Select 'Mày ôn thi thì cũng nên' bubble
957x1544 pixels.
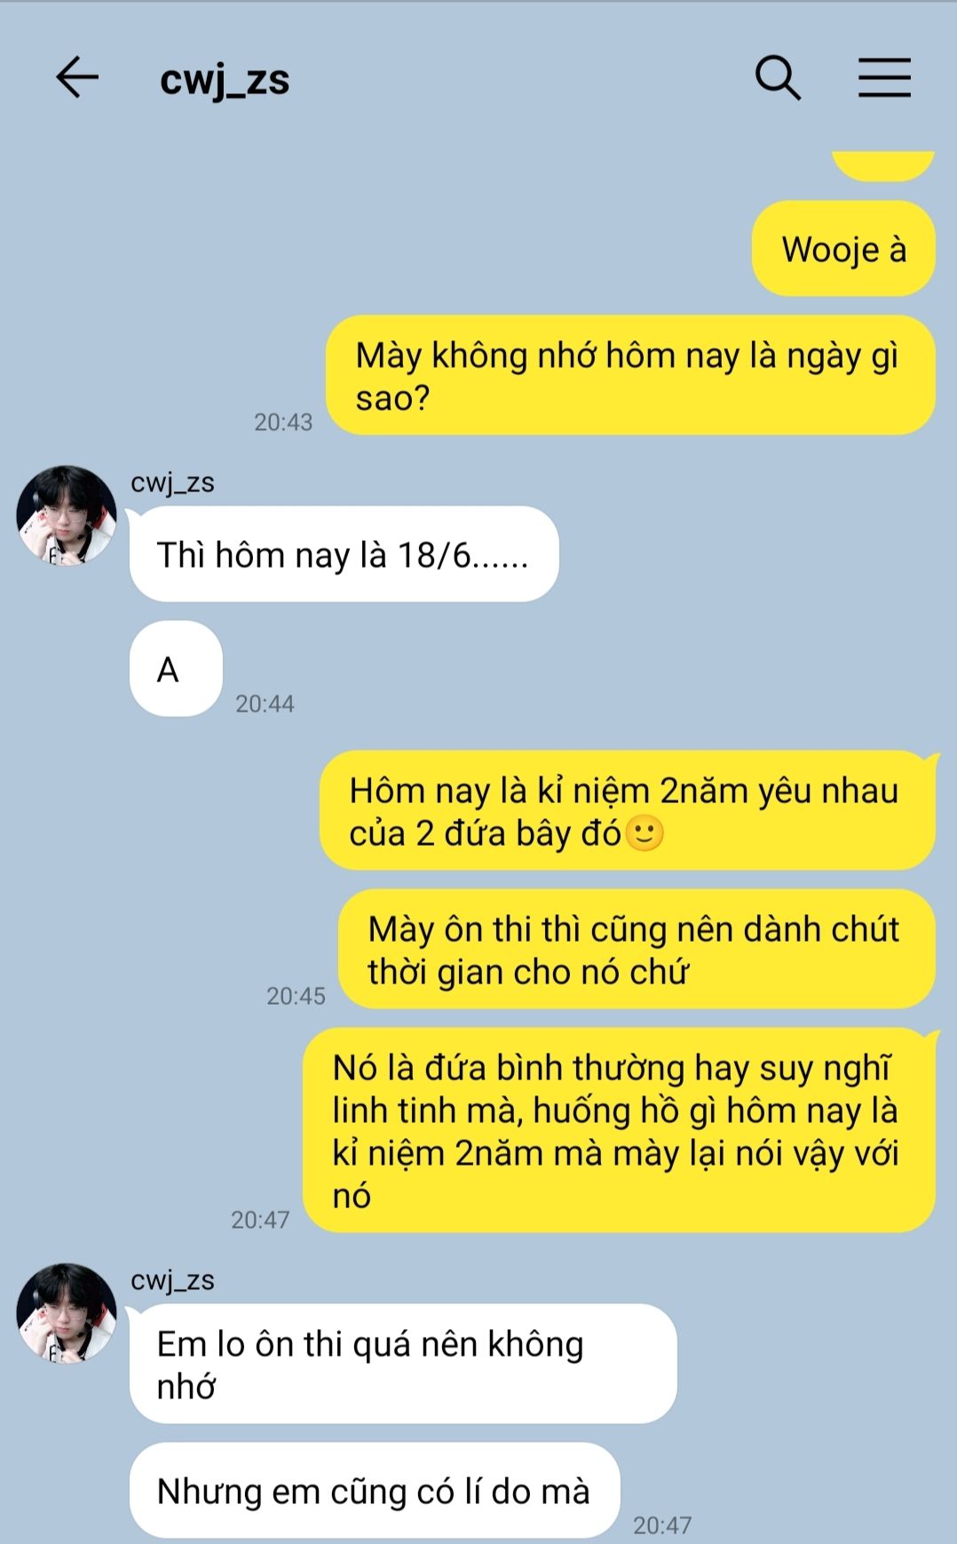[637, 949]
